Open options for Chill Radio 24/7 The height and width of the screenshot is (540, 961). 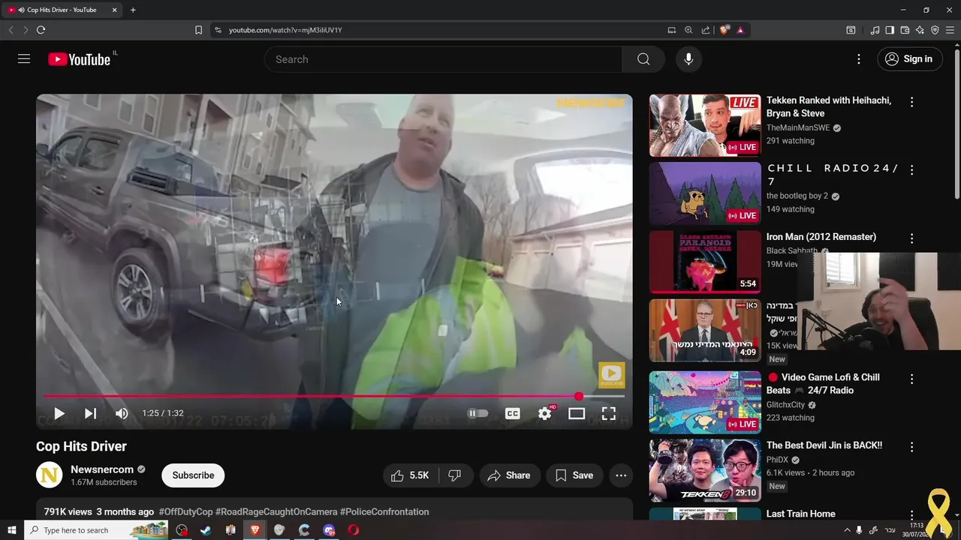coord(911,170)
